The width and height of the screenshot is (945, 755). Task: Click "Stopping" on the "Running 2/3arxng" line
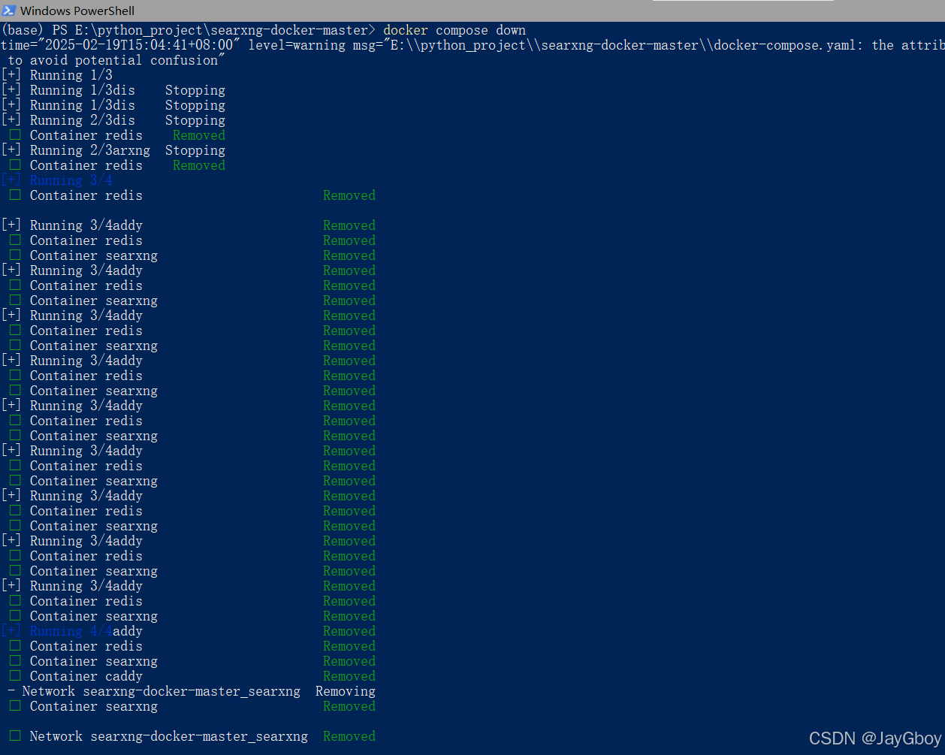click(195, 150)
